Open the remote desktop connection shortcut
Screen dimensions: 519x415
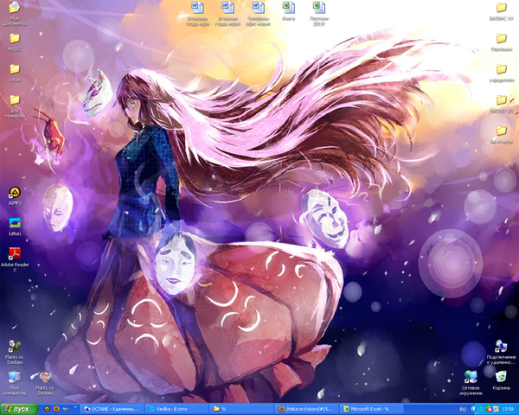(x=501, y=346)
